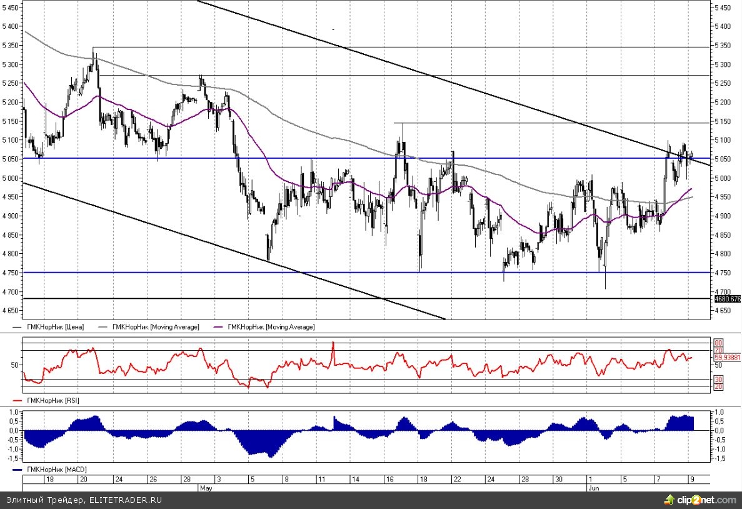This screenshot has width=742, height=509.
Task: Click the RSI 80 level label
Action: [718, 343]
